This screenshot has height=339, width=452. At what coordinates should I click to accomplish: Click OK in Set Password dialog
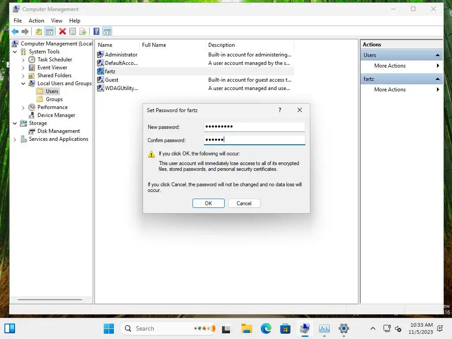tap(208, 203)
